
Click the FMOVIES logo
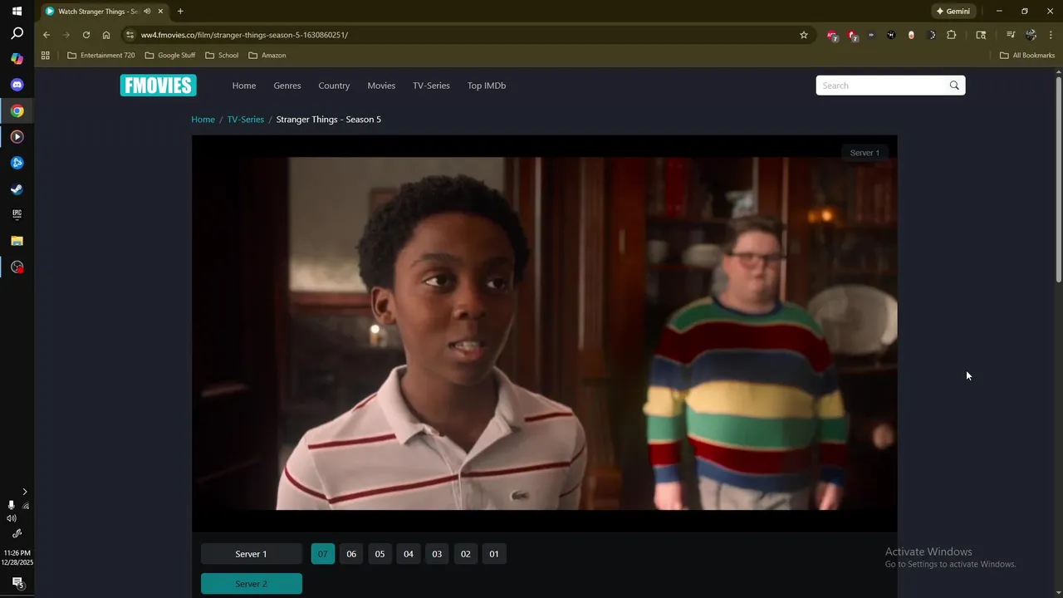(x=158, y=86)
